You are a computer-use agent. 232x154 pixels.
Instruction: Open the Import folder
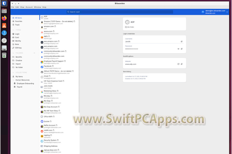point(16,64)
